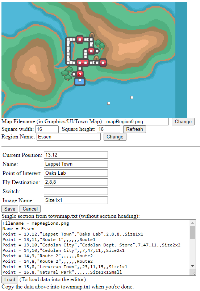This screenshot has height=291, width=200.
Task: Click the Fly Destination field
Action: click(x=76, y=182)
